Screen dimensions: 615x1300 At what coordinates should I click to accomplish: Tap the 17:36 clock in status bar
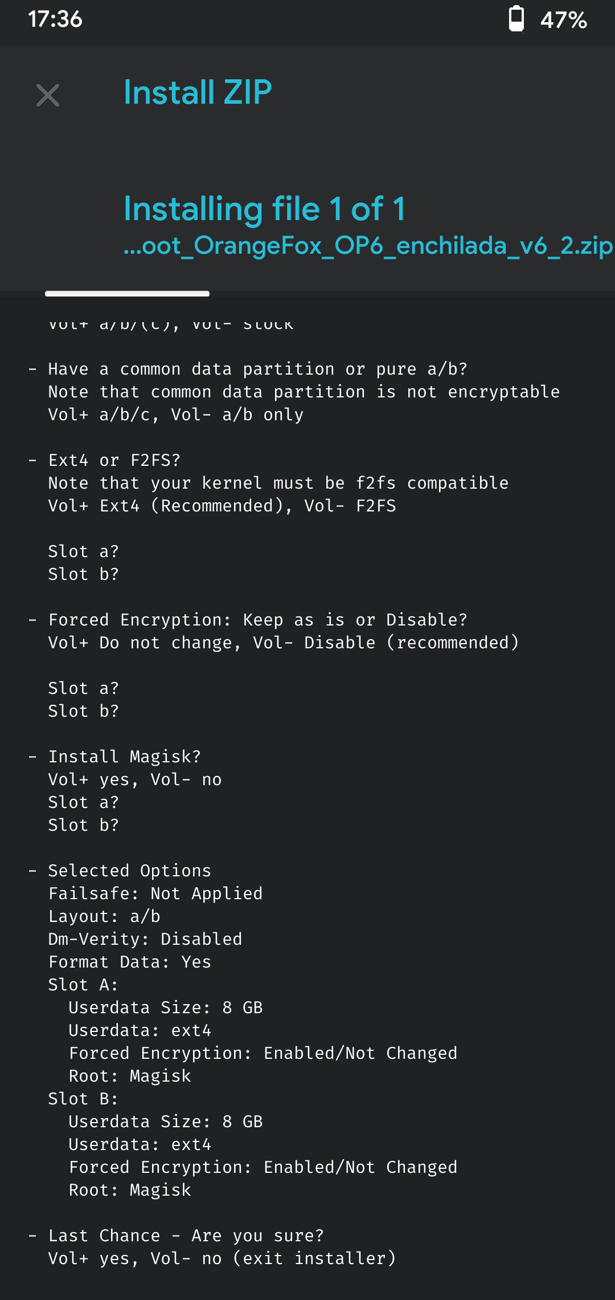pyautogui.click(x=55, y=19)
